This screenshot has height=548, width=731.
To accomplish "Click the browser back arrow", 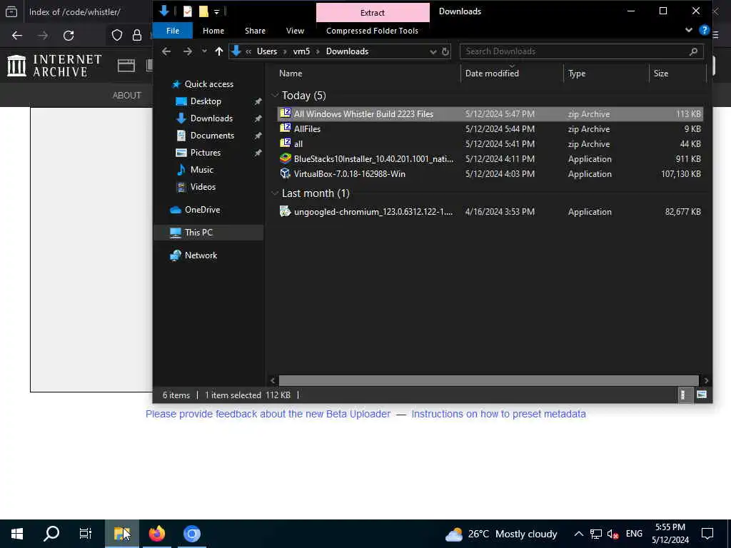I will point(17,36).
